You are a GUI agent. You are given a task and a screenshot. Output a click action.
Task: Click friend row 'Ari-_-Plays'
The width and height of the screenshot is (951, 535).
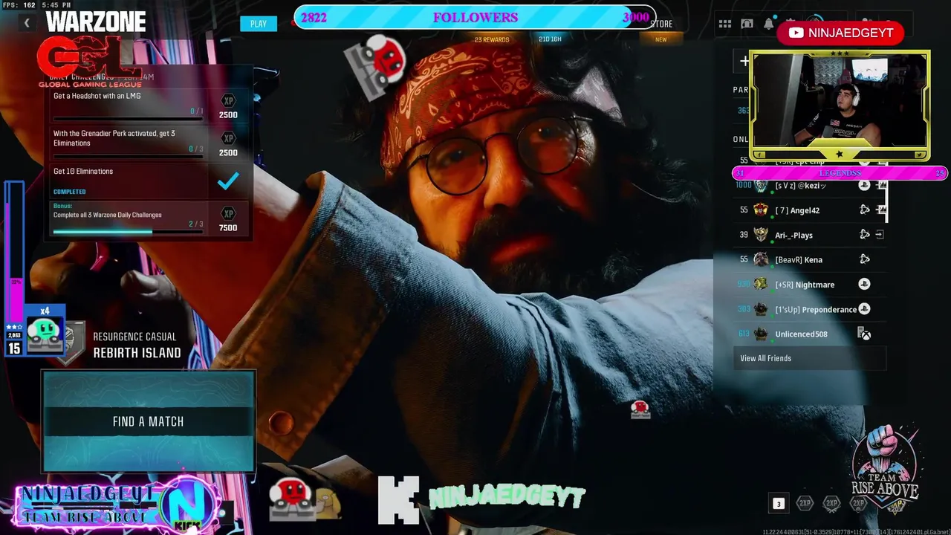pyautogui.click(x=810, y=235)
